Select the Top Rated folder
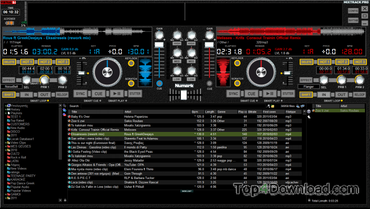The width and height of the screenshot is (370, 209). pos(17,120)
